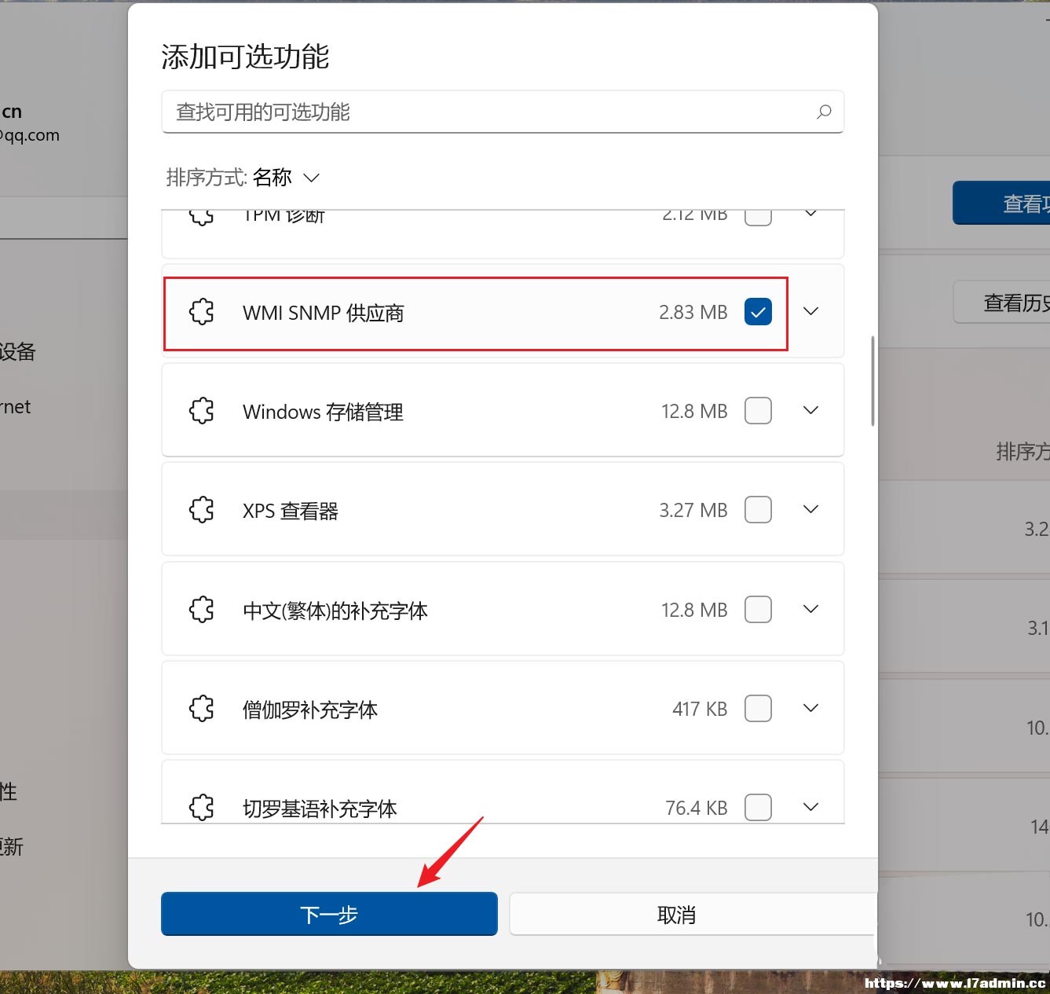Screen dimensions: 1050x994
Task: Click the Windows 存储管理 feature icon
Action: coord(202,411)
